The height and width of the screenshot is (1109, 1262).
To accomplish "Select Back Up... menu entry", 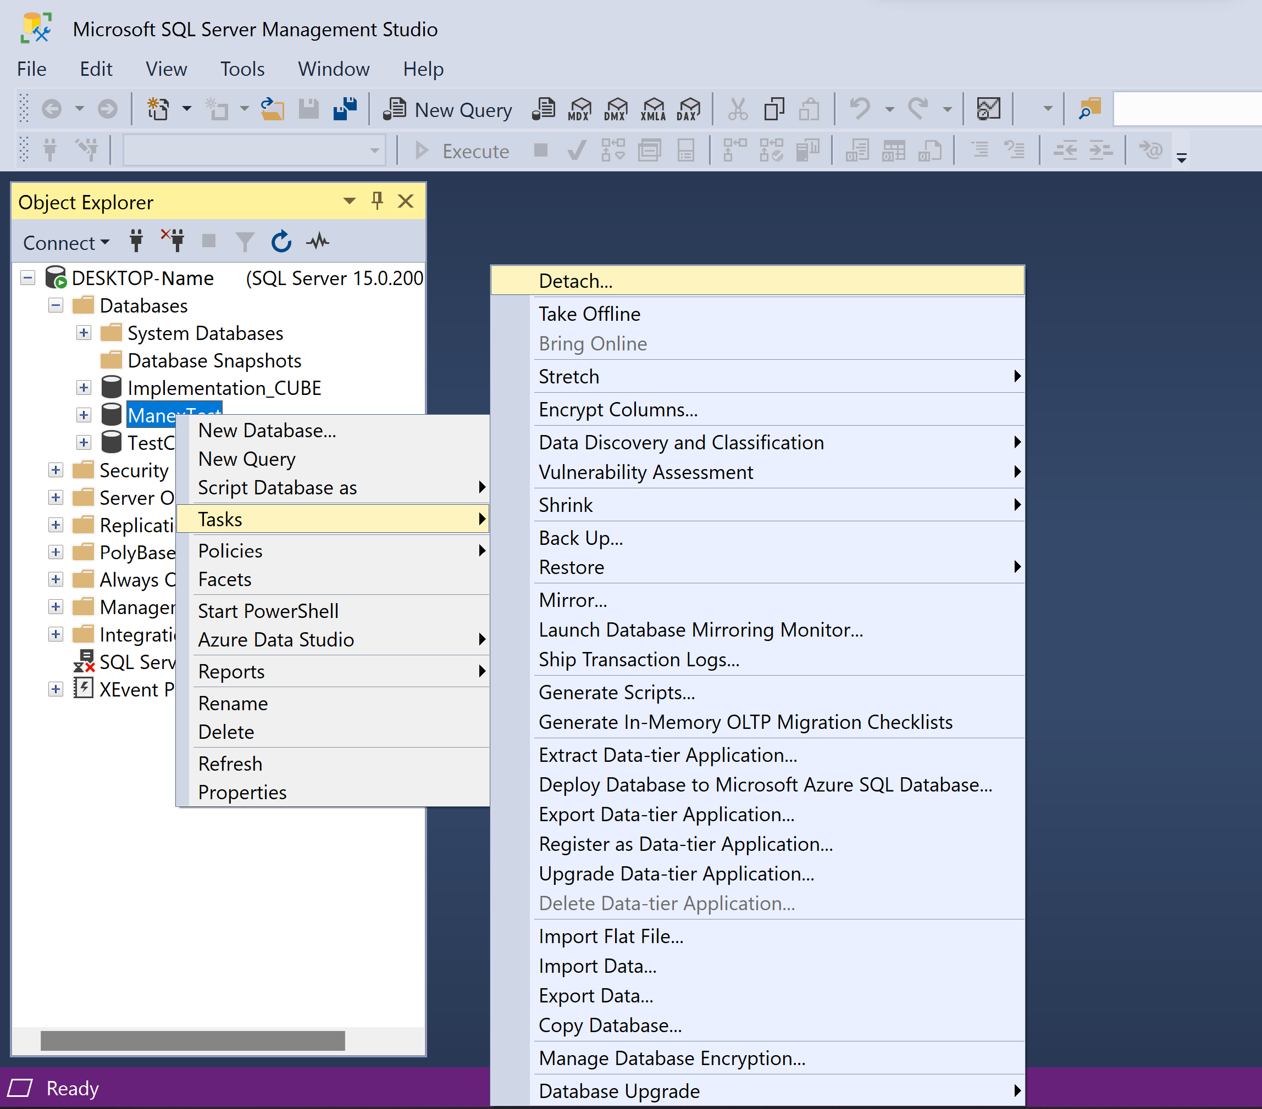I will tap(580, 538).
